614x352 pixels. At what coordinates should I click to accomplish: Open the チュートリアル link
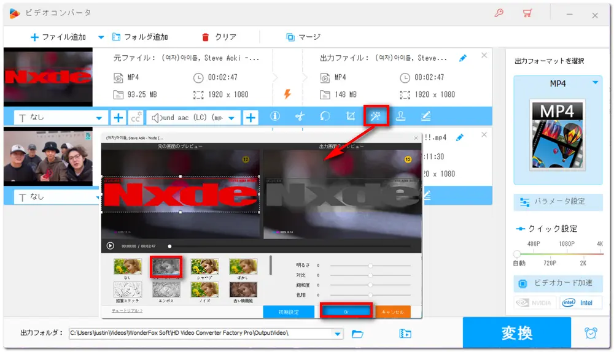pyautogui.click(x=126, y=311)
